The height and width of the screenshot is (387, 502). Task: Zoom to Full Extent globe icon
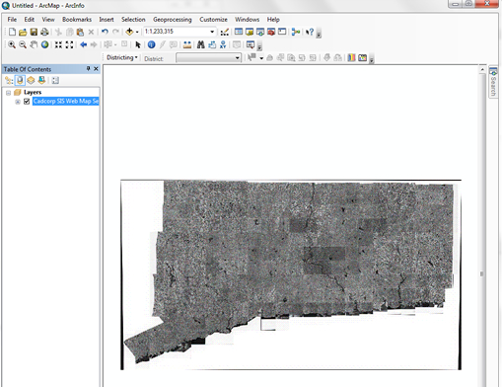[44, 44]
